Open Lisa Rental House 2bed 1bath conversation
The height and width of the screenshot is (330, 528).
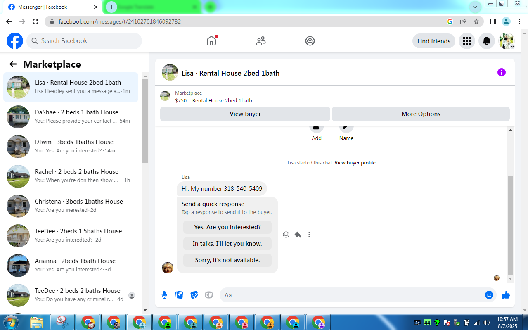click(x=71, y=87)
